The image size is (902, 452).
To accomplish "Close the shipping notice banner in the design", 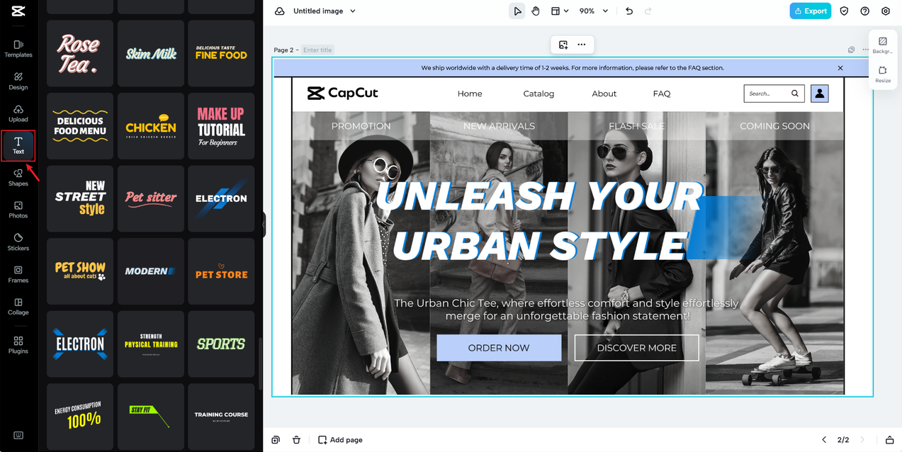I will [840, 68].
